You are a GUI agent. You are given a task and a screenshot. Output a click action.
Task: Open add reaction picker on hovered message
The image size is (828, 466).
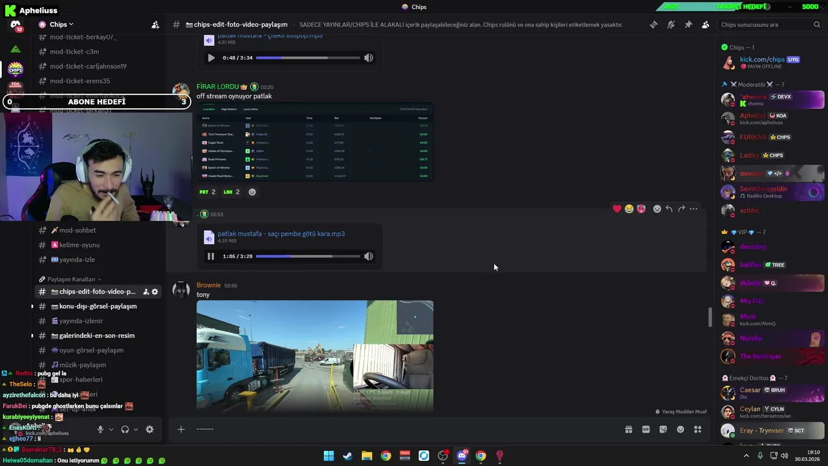pyautogui.click(x=657, y=208)
